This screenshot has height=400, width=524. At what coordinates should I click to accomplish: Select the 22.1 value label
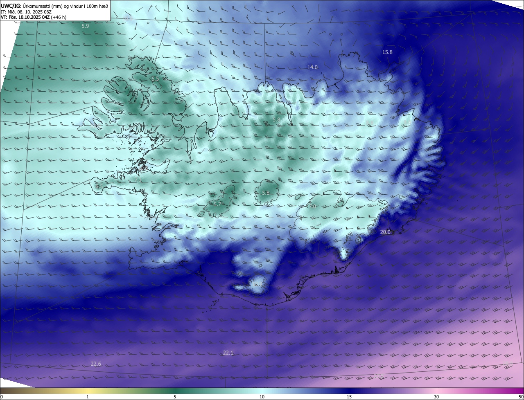click(228, 353)
